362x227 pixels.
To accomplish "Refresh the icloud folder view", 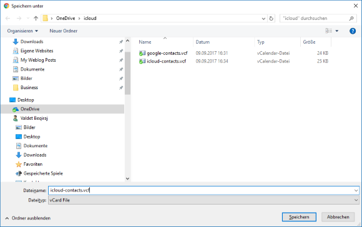I will tap(271, 18).
